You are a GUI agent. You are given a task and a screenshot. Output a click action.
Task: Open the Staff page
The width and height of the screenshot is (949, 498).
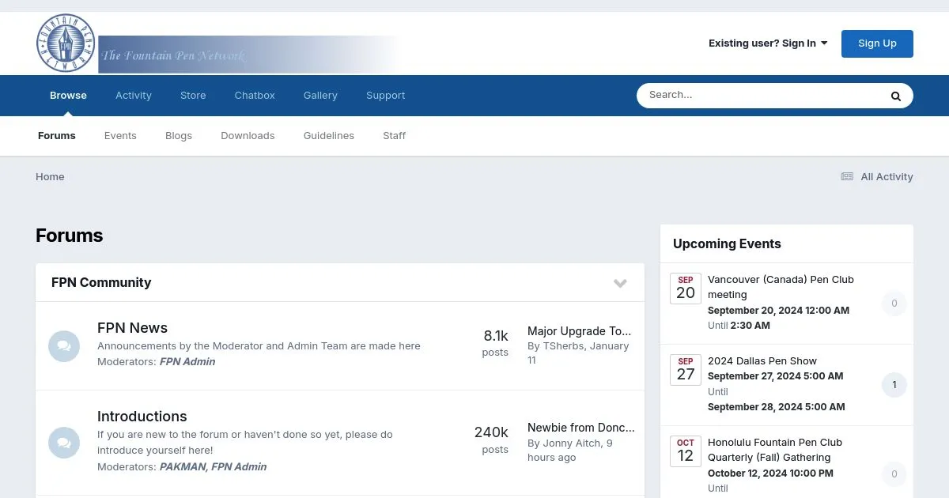[x=394, y=136]
